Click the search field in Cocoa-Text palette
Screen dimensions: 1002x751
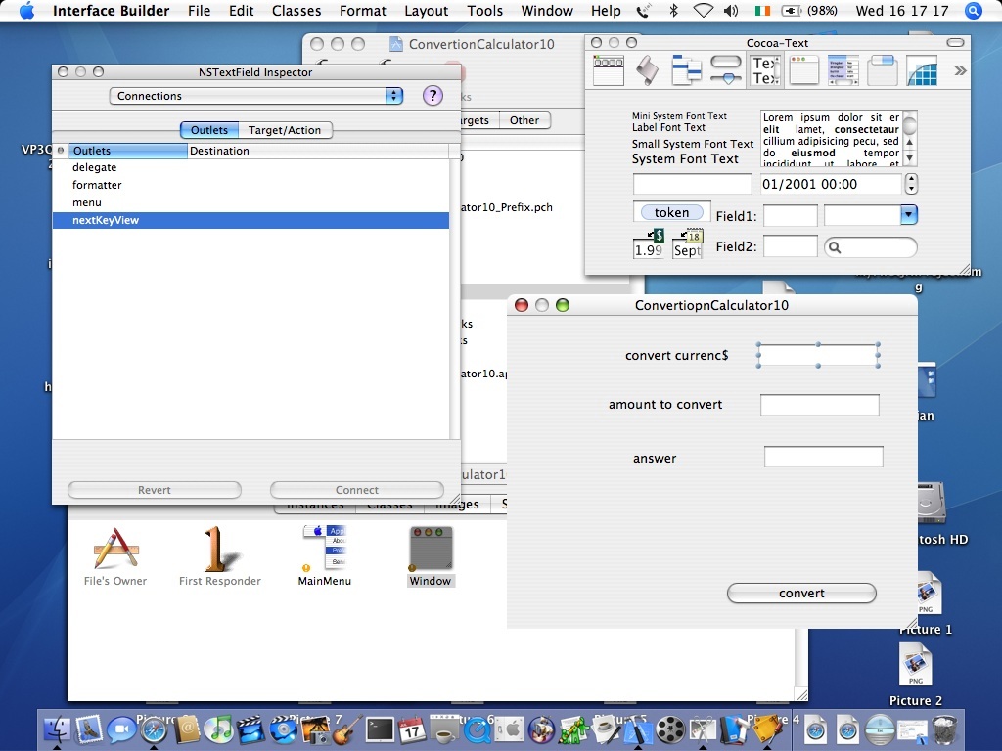[x=870, y=247]
